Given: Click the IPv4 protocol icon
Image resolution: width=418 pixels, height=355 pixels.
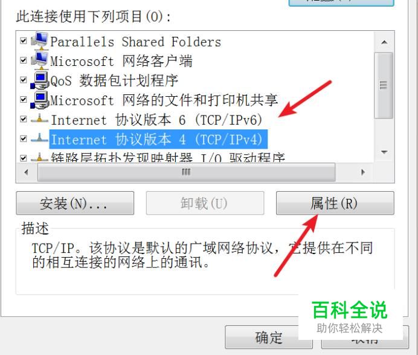Looking at the screenshot, I should point(39,138).
